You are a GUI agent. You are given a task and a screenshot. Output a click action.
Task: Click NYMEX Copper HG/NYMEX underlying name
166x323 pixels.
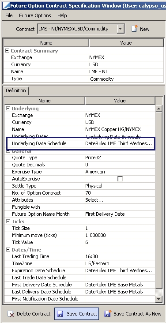[x=120, y=129]
